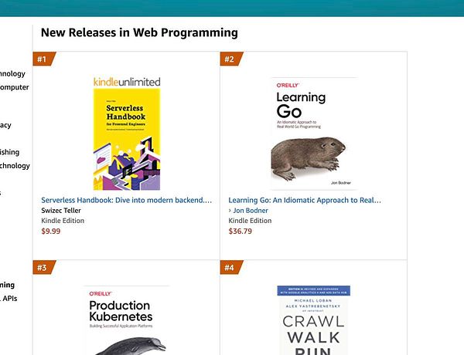Click the $36.79 price

pyautogui.click(x=240, y=231)
